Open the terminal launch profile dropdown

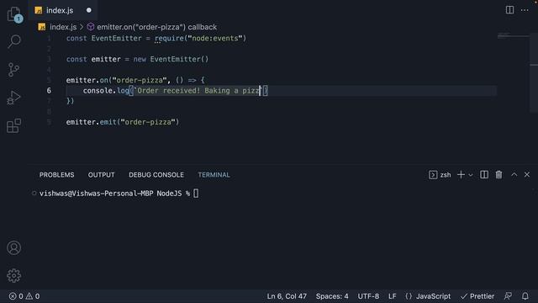(471, 175)
